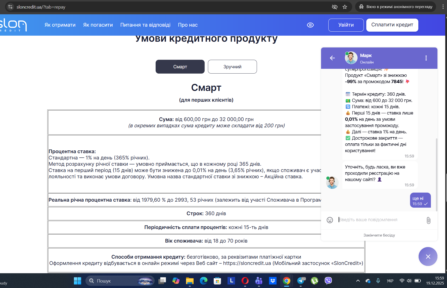The width and height of the screenshot is (447, 288).
Task: Open uTorrent from the taskbar
Action: [315, 281]
